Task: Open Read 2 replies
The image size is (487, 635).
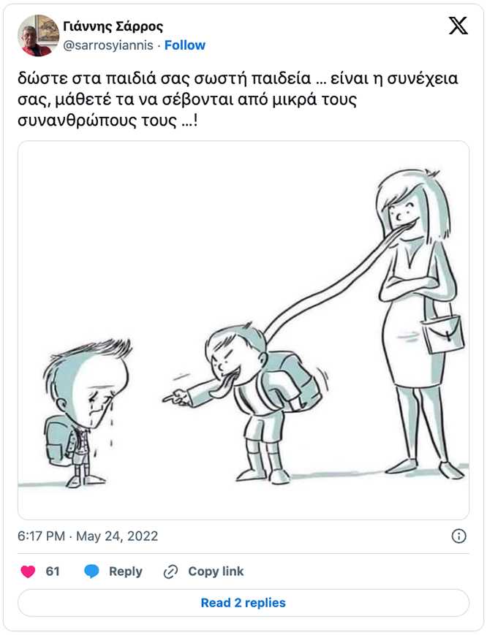Action: tap(243, 603)
